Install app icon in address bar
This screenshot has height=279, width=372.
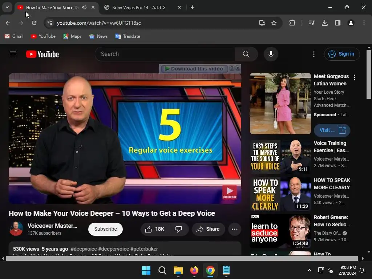[x=262, y=23]
